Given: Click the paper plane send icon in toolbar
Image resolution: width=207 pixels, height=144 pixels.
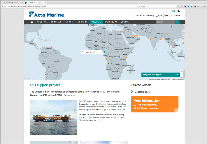Looking at the screenshot, I should [x=195, y=6].
